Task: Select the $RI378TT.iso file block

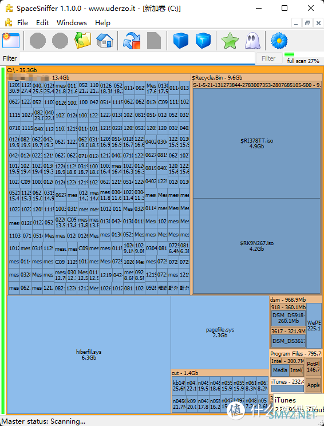Action: click(x=256, y=144)
